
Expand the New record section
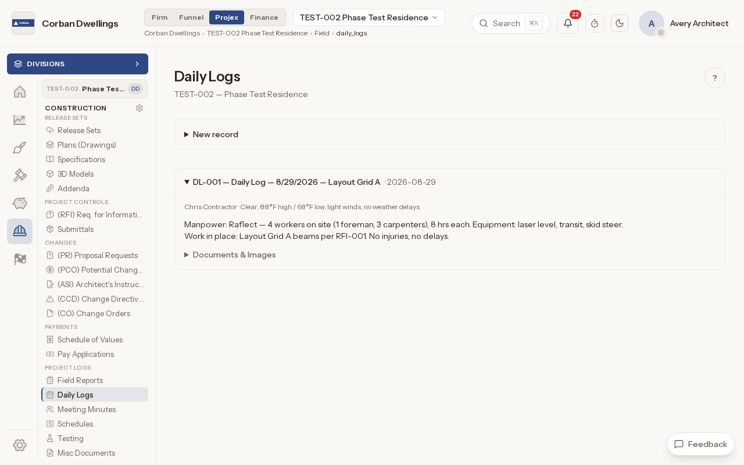tap(450, 134)
